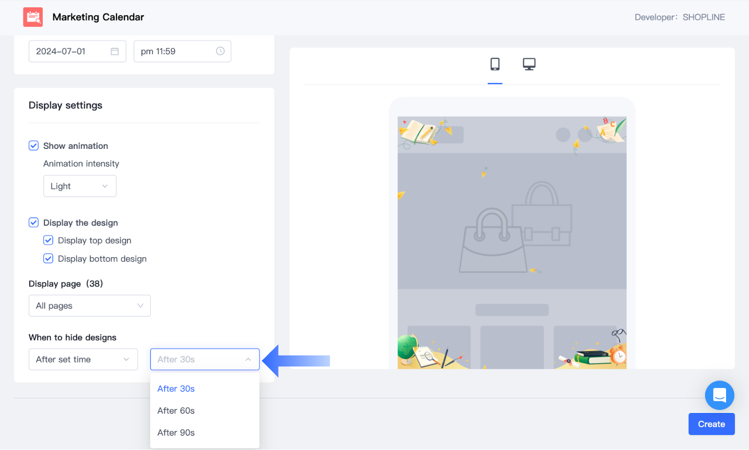Click the Marketing Calendar app logo
The image size is (749, 450).
tap(33, 17)
